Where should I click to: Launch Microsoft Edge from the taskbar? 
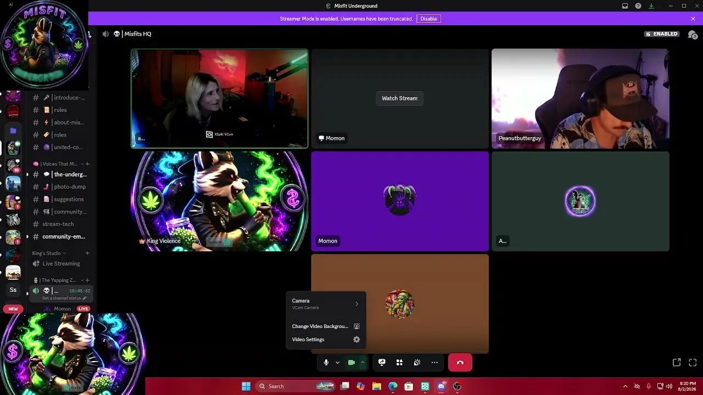(x=393, y=386)
